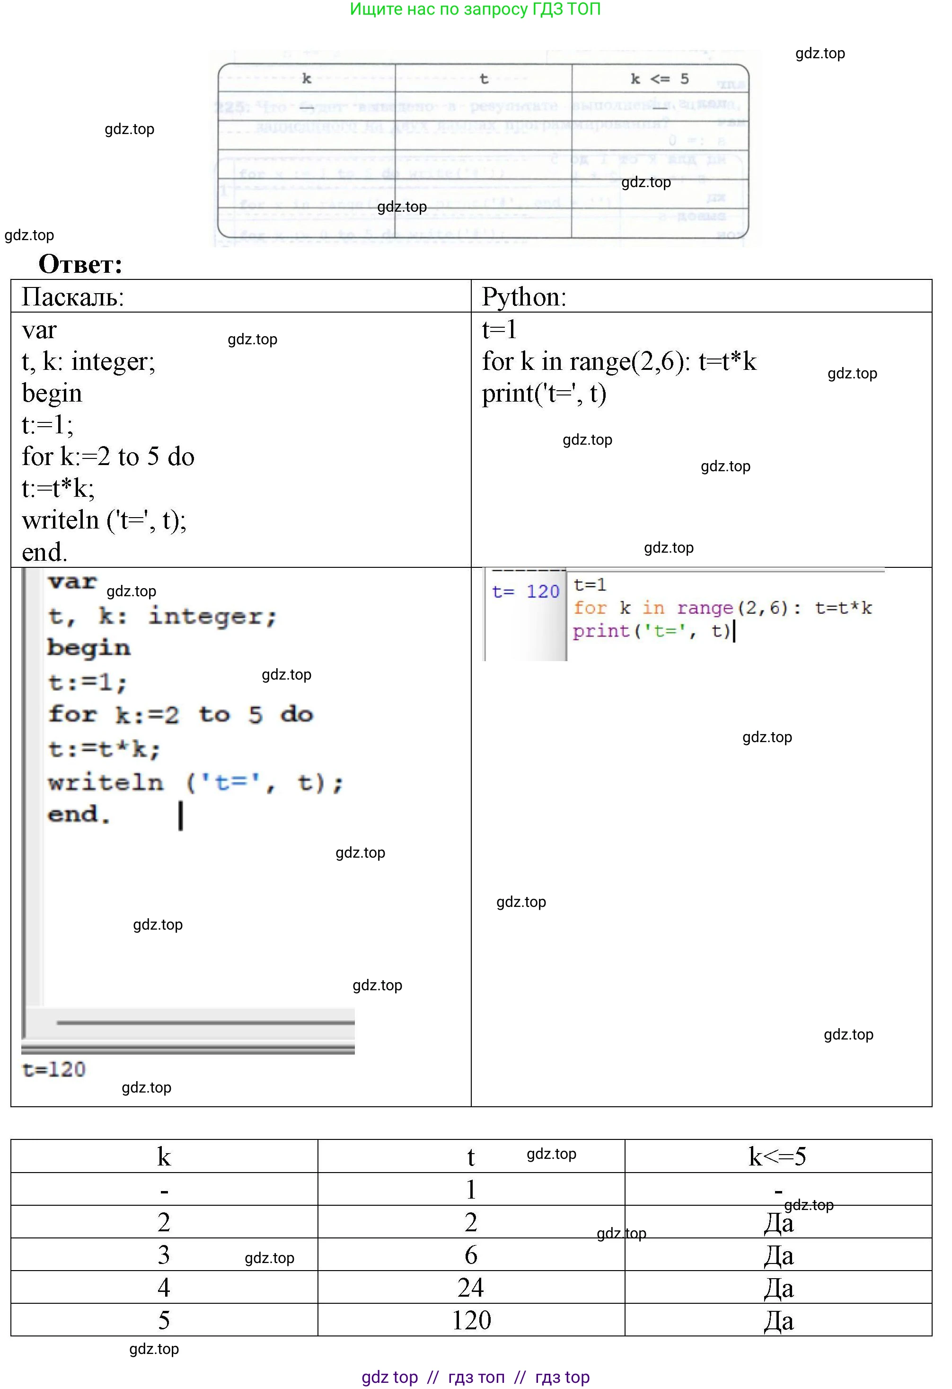Click the Python console output 't= 120'

(x=525, y=591)
